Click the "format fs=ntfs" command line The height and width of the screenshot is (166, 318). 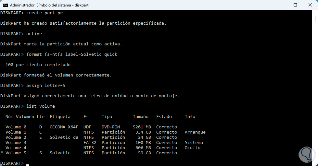(72, 54)
